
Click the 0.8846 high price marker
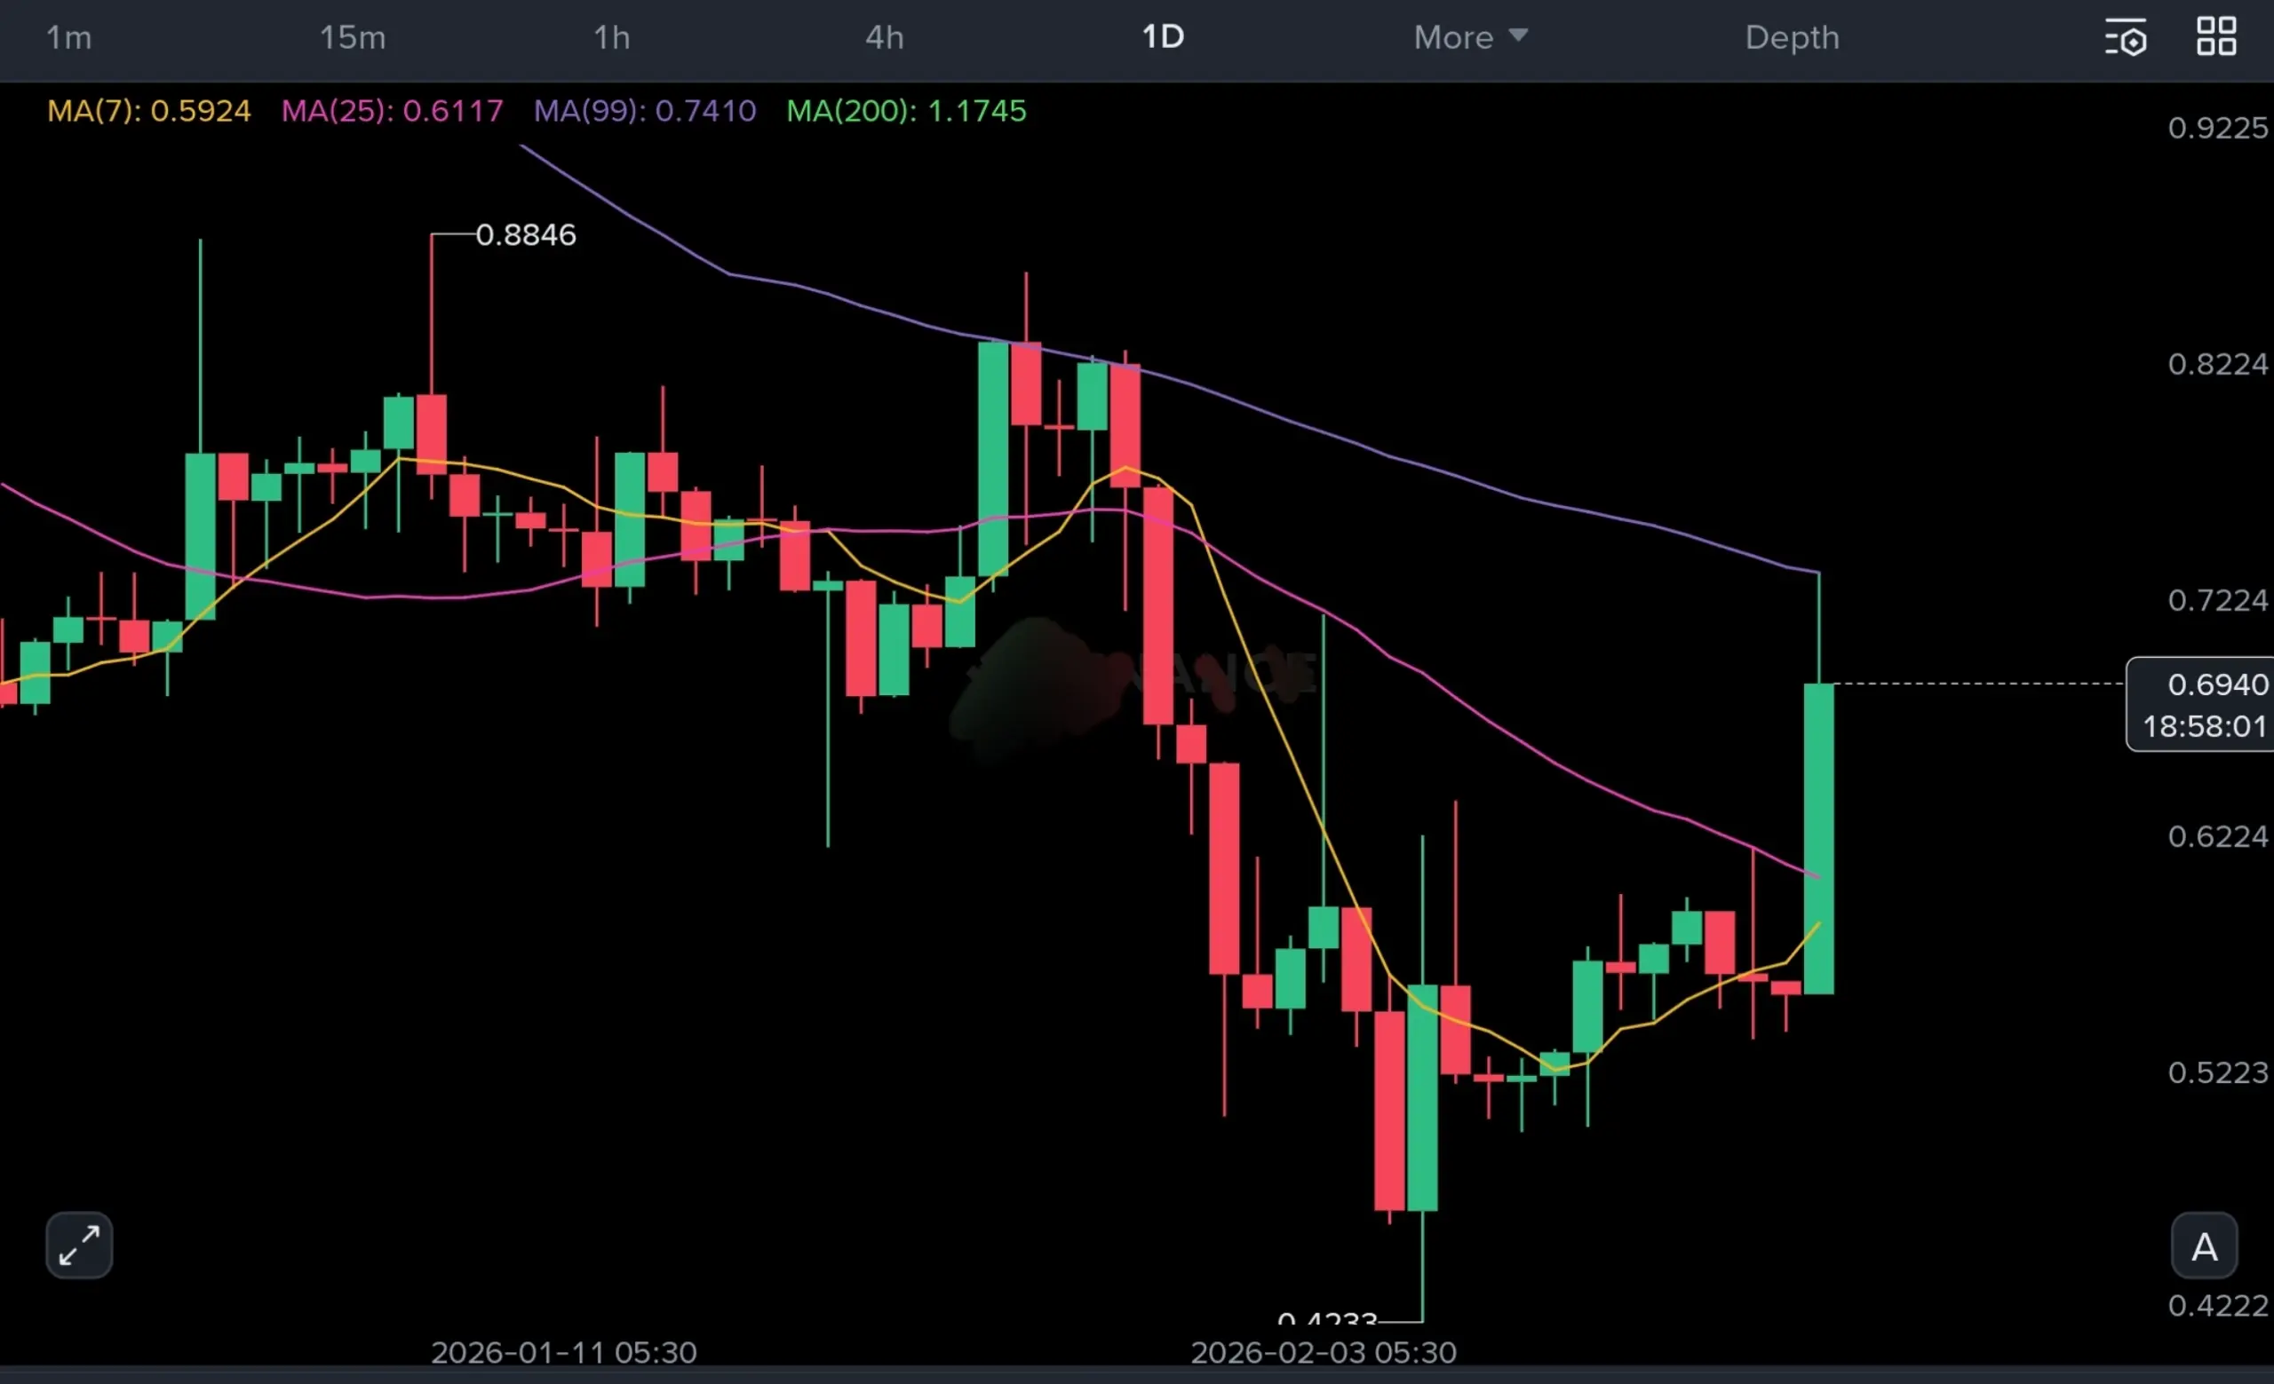[x=525, y=235]
